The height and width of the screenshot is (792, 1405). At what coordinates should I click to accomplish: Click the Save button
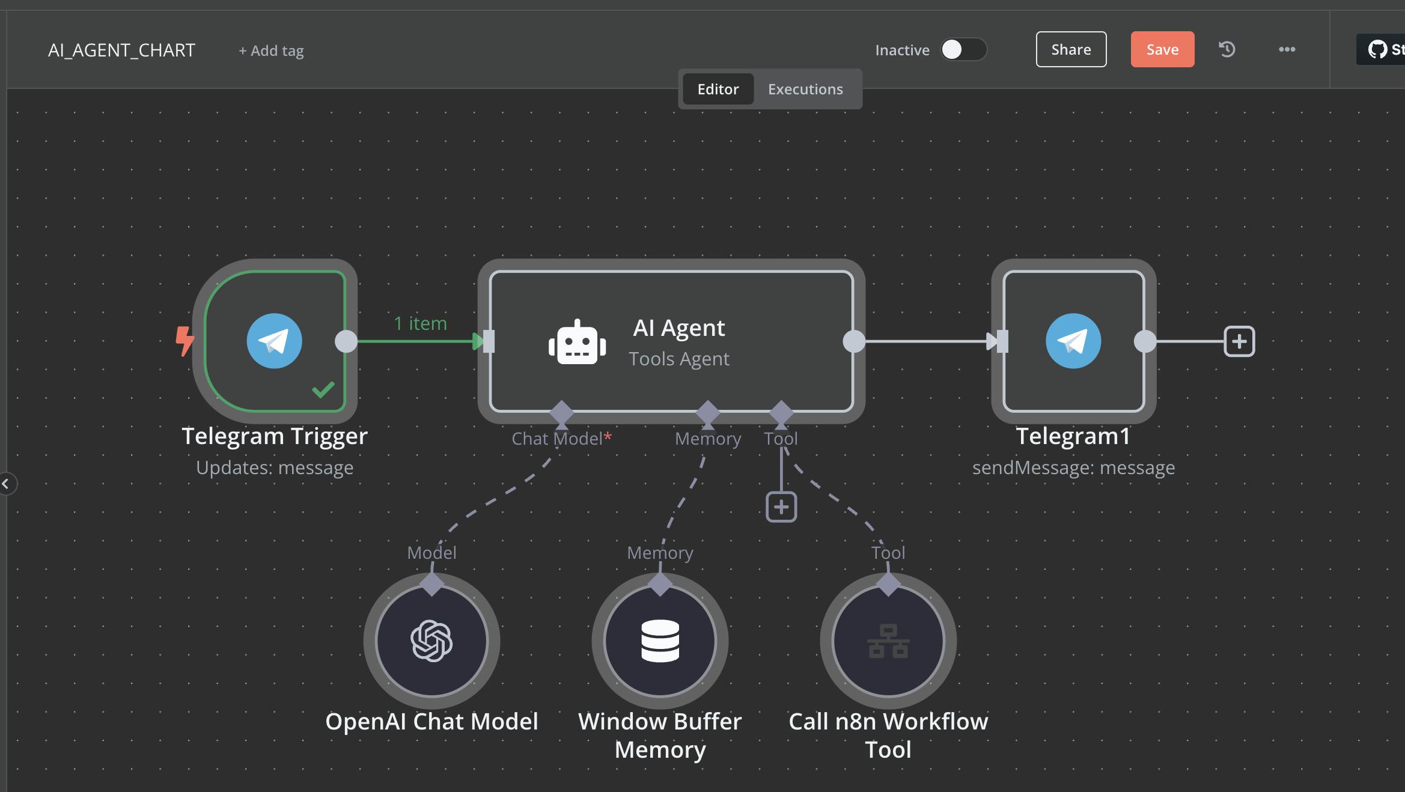click(1162, 49)
